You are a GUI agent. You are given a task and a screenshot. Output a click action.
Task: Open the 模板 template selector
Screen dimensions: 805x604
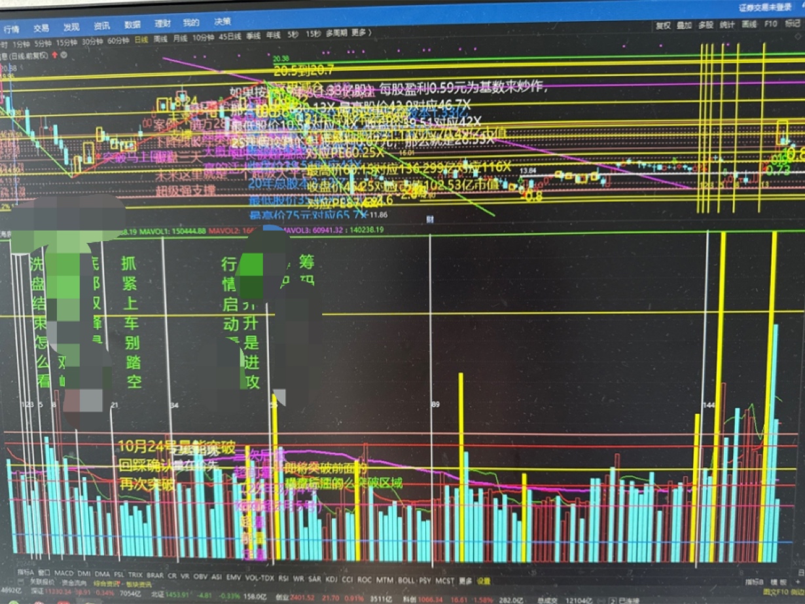(x=779, y=581)
